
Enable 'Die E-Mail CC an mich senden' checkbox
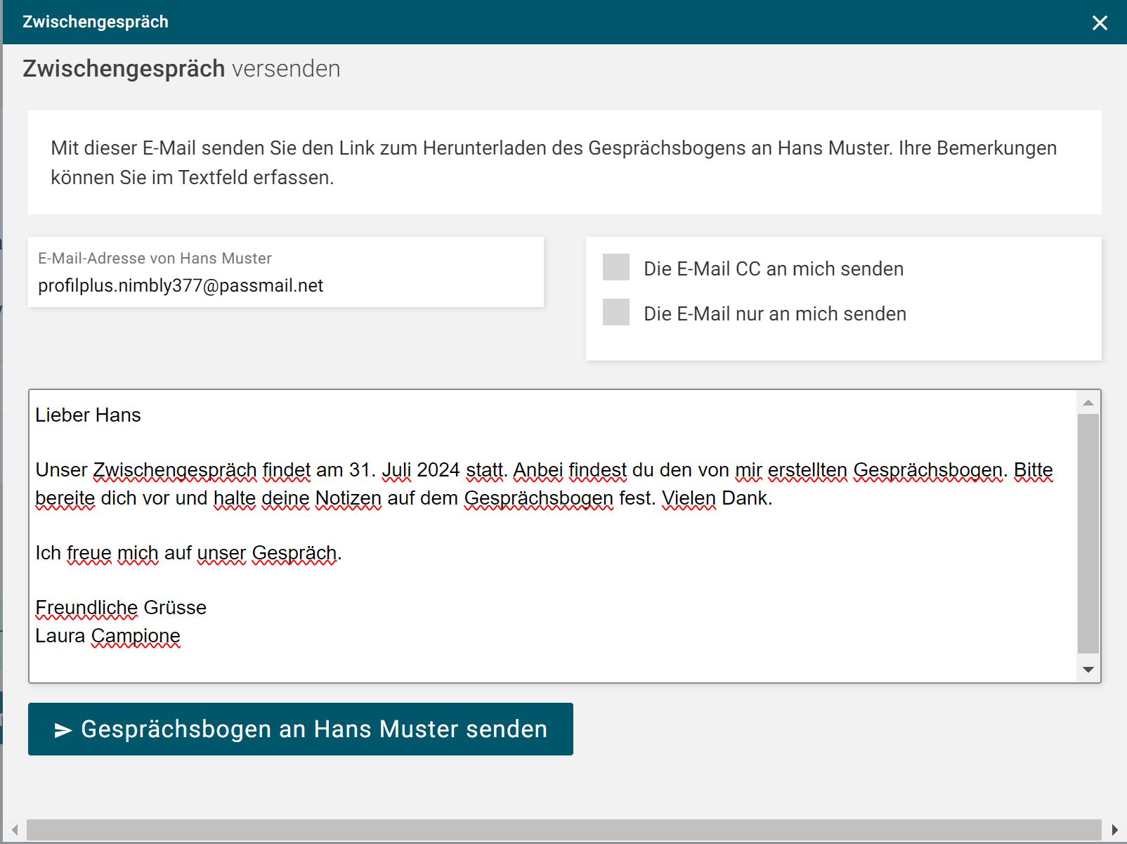coord(616,268)
